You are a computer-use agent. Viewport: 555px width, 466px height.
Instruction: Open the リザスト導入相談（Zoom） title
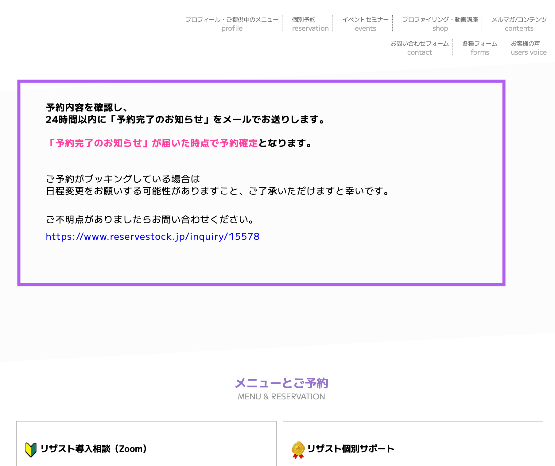pyautogui.click(x=94, y=449)
